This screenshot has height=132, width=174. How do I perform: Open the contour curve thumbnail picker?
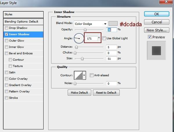78,75
